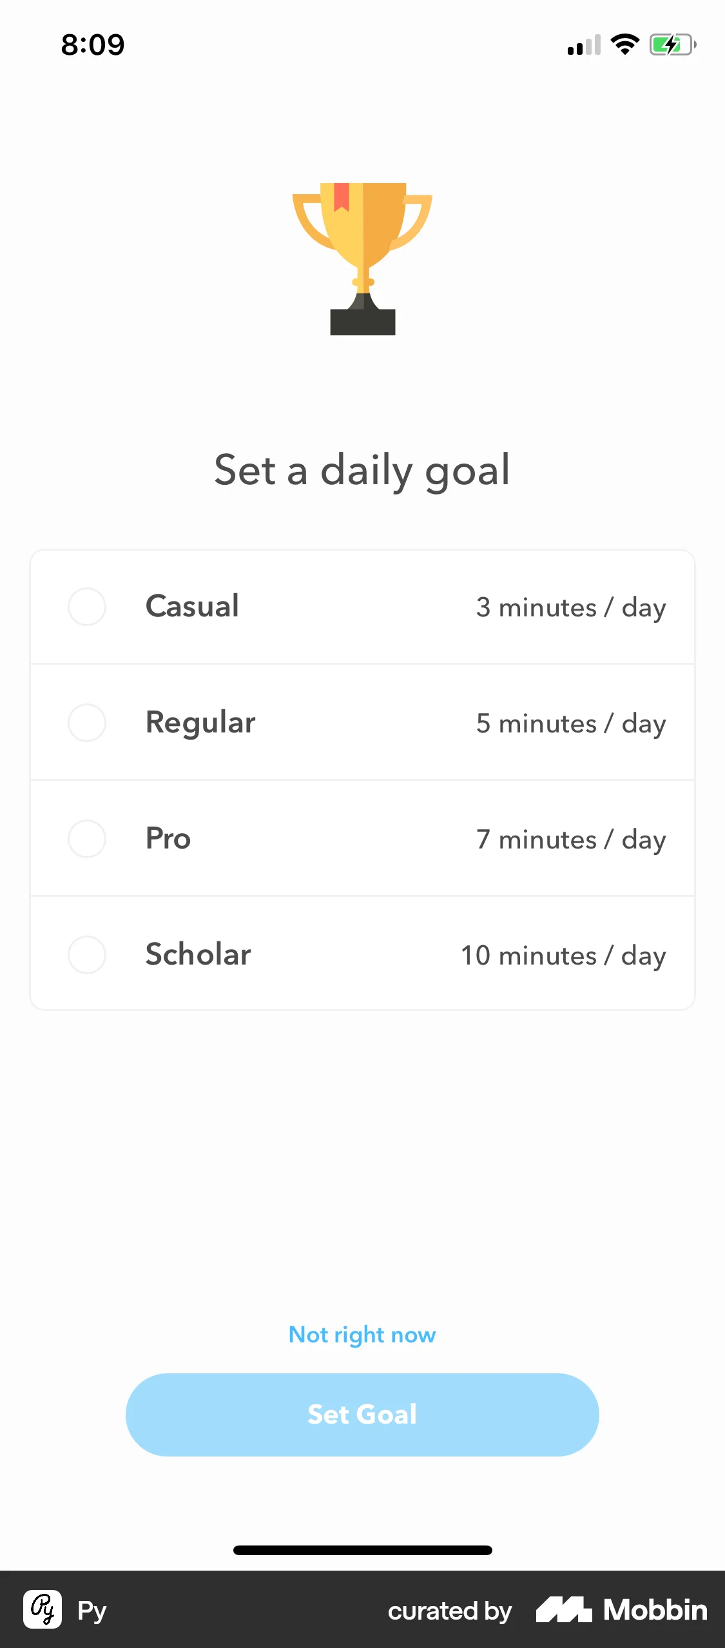Tap the Mobbin logo icon
The width and height of the screenshot is (725, 1648).
[x=564, y=1609]
